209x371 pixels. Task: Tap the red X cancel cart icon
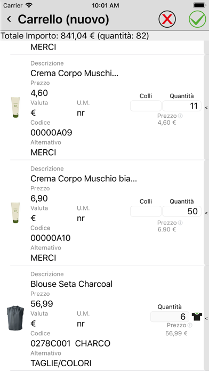coord(167,19)
